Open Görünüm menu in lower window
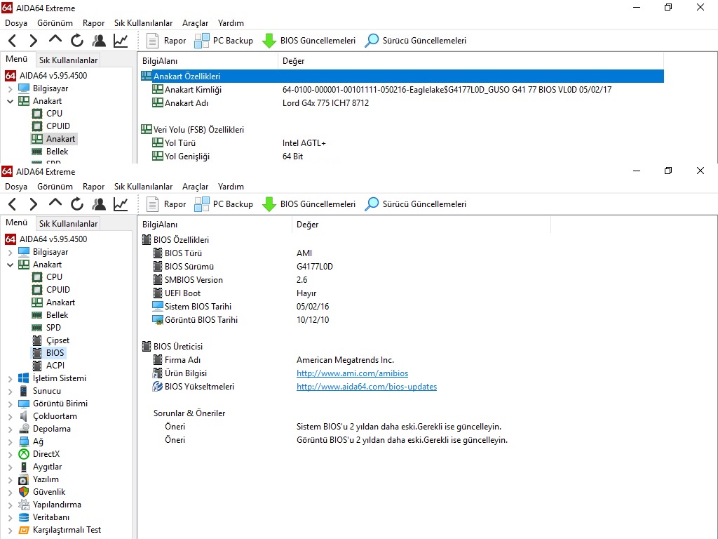The width and height of the screenshot is (718, 539). [55, 187]
